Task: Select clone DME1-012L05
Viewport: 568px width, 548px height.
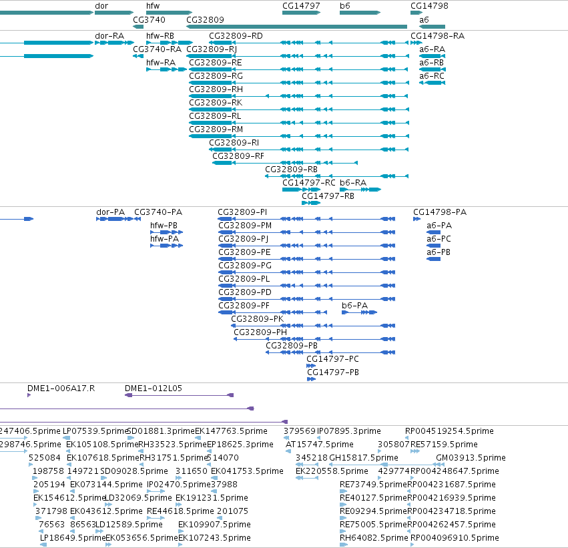Action: pyautogui.click(x=154, y=388)
